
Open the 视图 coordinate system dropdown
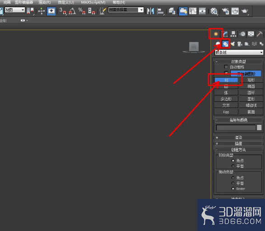point(15,10)
